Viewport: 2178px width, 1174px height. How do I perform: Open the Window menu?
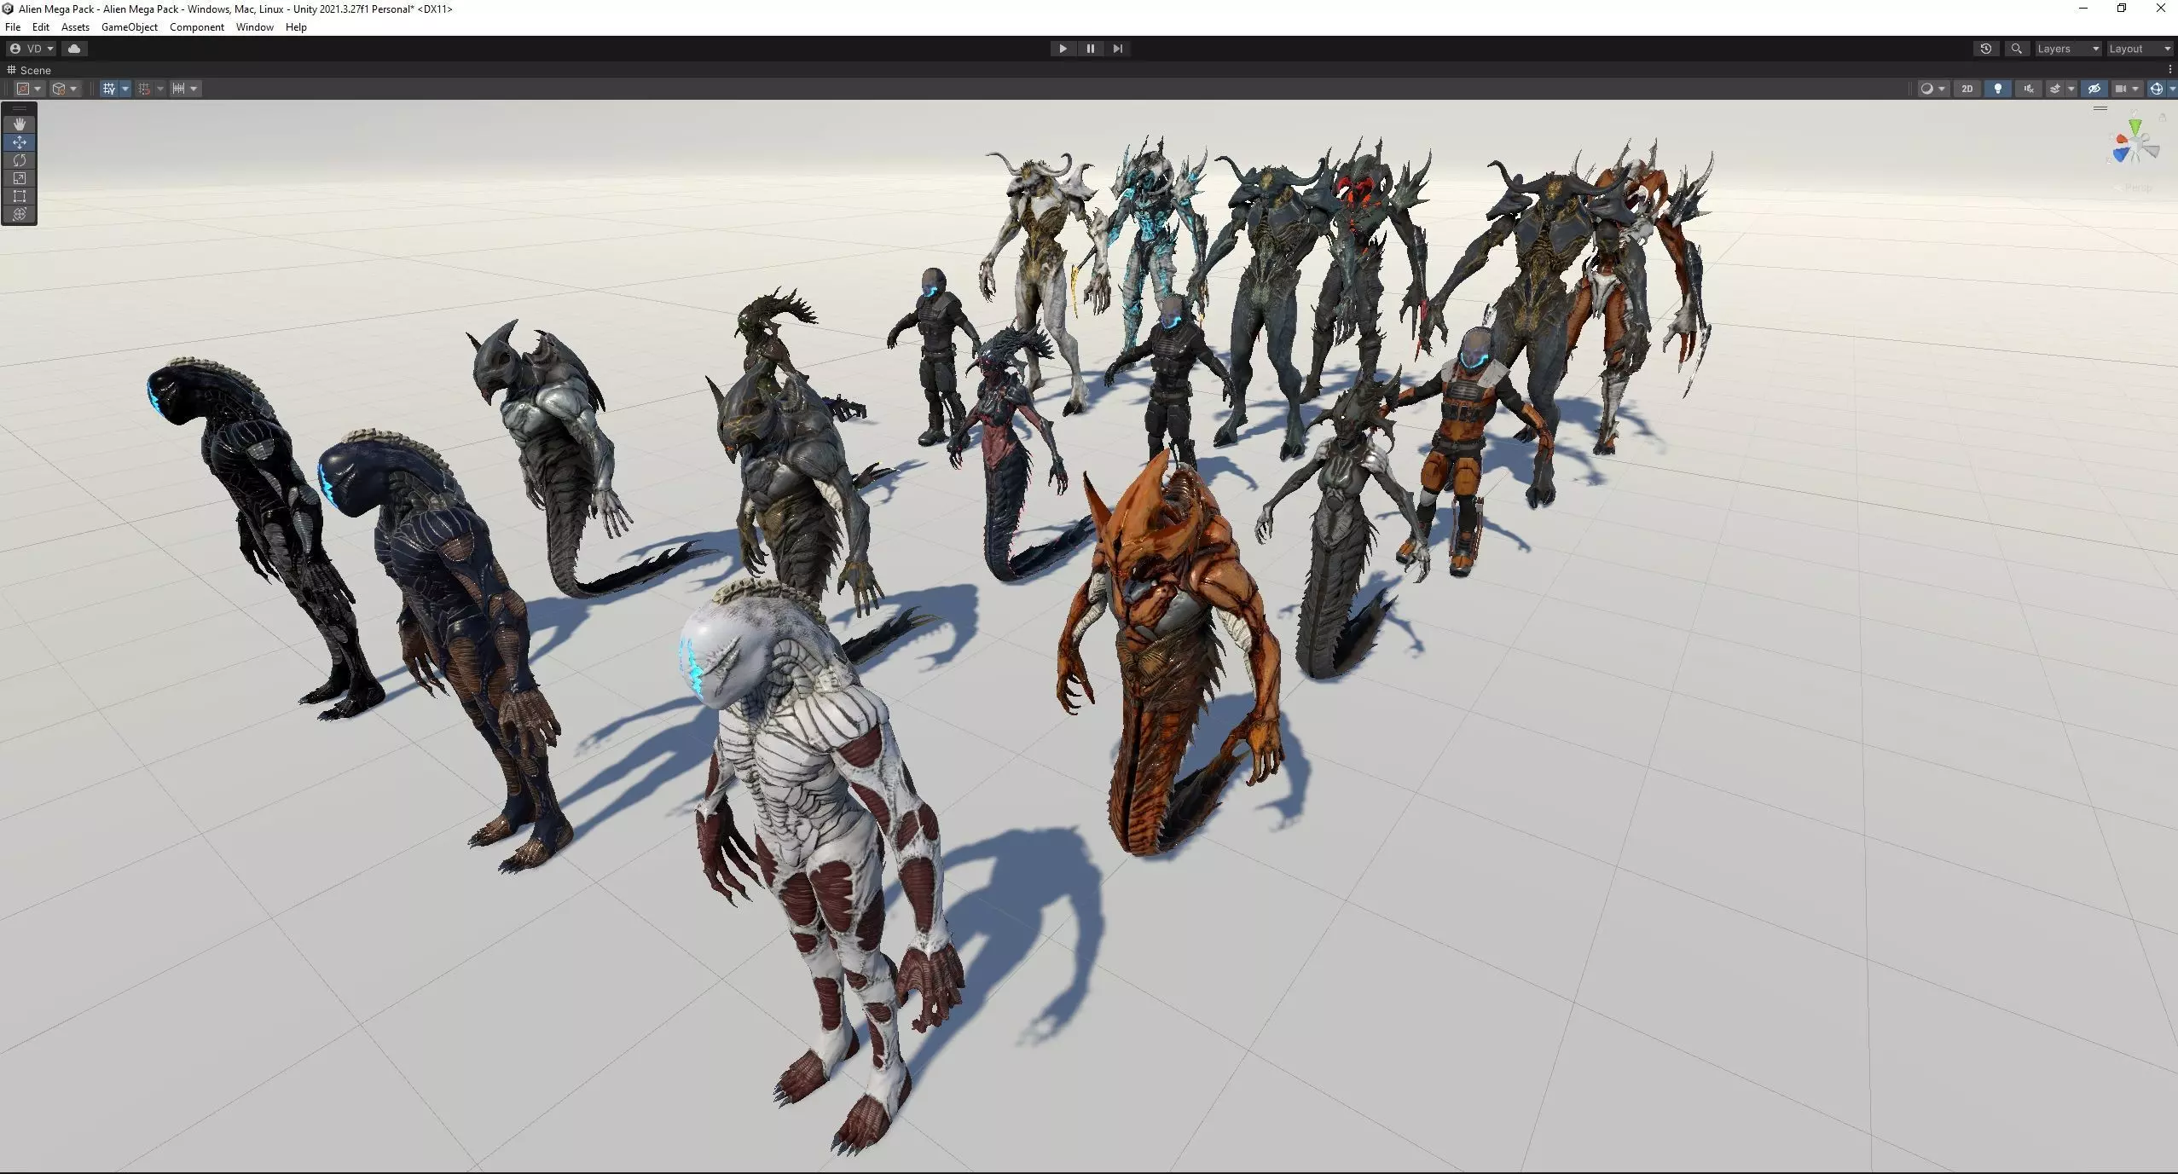coord(255,27)
